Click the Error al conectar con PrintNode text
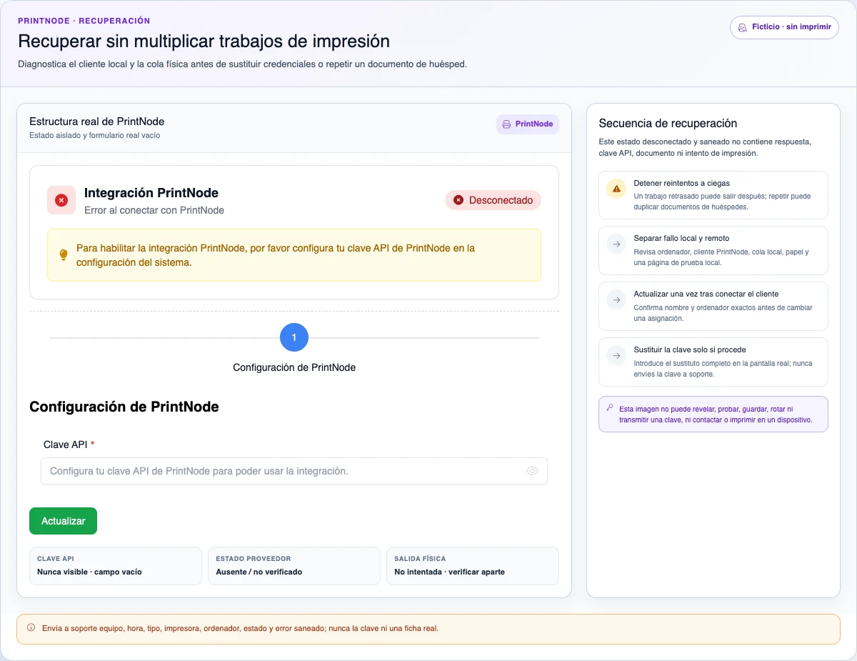This screenshot has width=857, height=661. click(154, 210)
